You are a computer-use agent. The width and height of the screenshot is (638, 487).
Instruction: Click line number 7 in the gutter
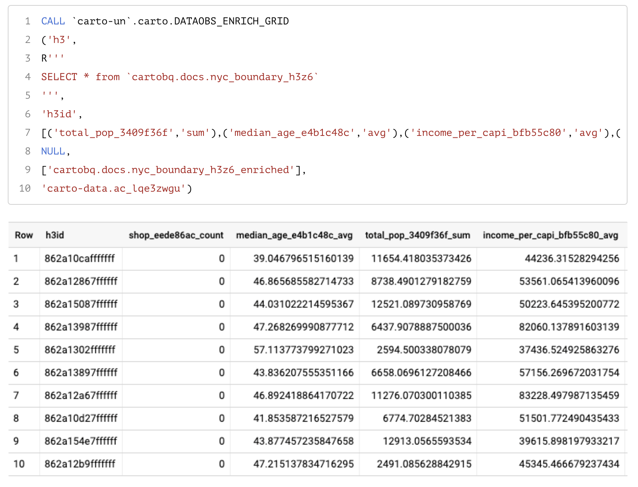pyautogui.click(x=28, y=133)
